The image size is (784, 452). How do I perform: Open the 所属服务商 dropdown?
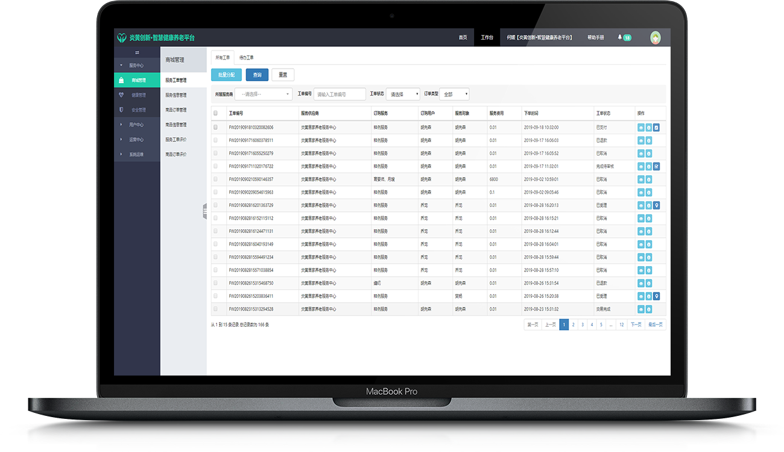264,94
